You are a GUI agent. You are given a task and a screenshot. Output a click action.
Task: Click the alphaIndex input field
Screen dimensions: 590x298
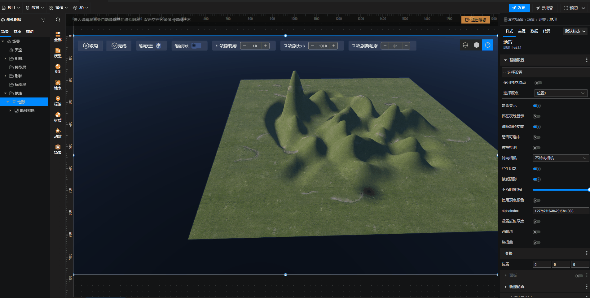point(560,211)
